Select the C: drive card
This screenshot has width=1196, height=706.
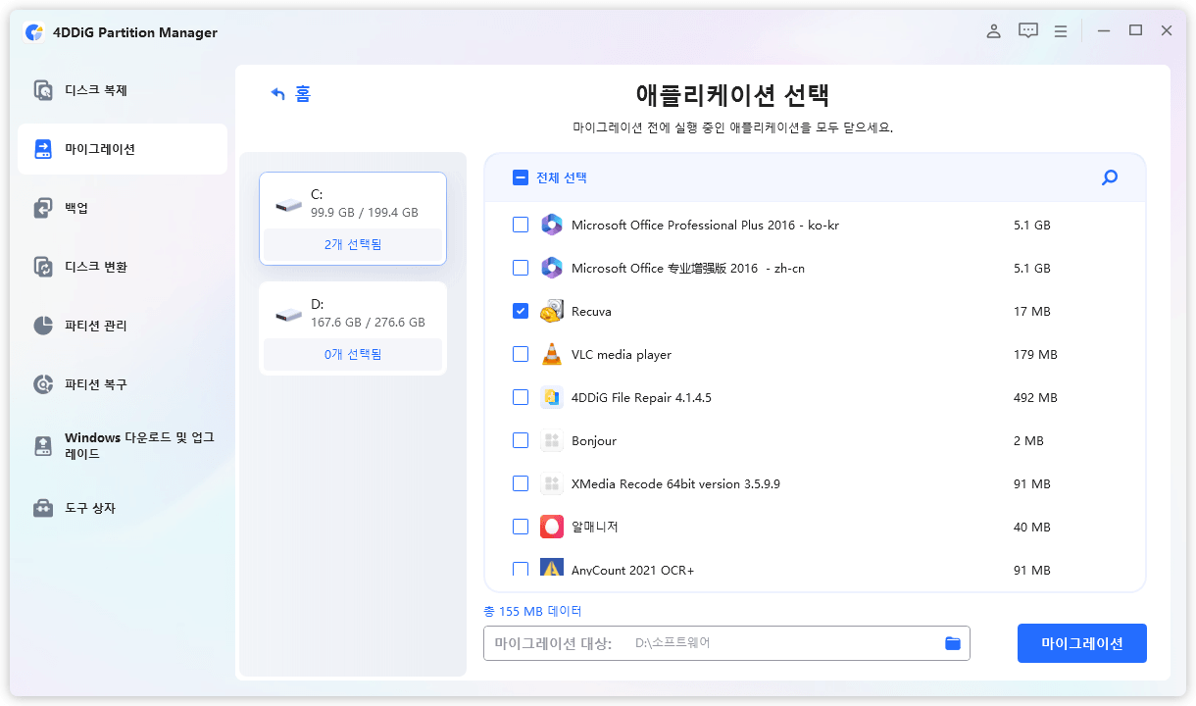353,219
